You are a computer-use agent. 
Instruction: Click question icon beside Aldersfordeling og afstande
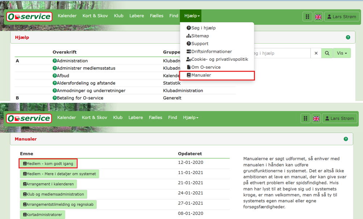(x=55, y=83)
